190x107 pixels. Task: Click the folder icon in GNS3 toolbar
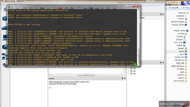(x=5, y=9)
